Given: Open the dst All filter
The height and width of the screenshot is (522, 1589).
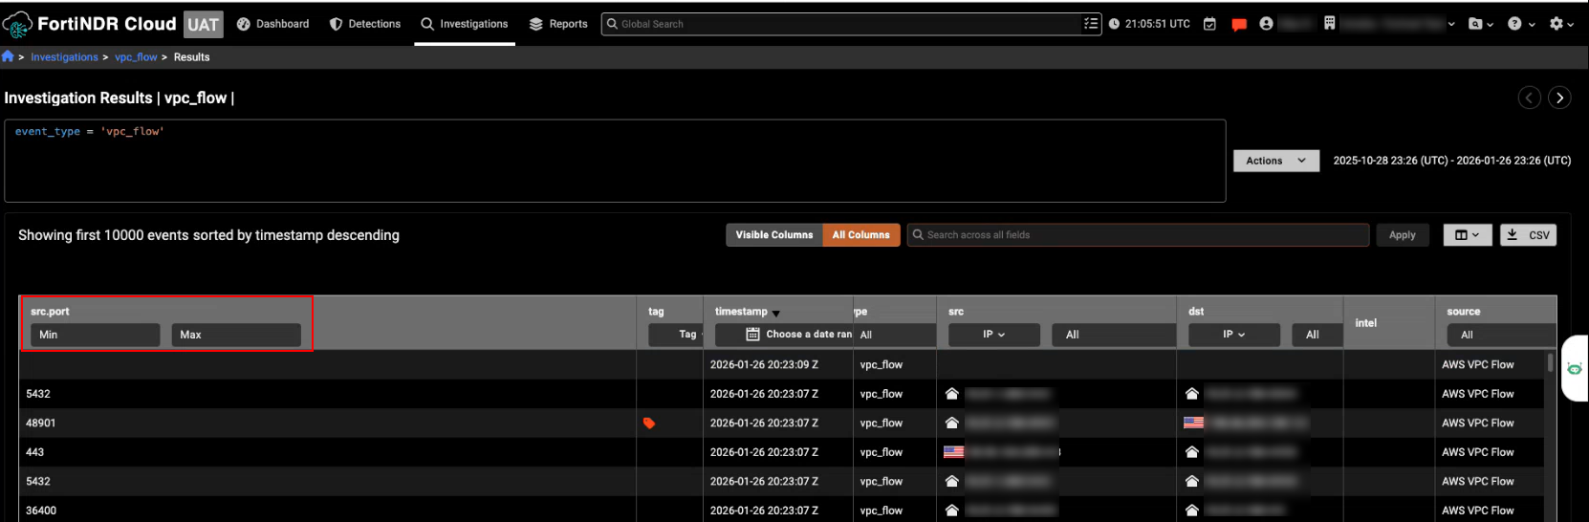Looking at the screenshot, I should click(1317, 335).
